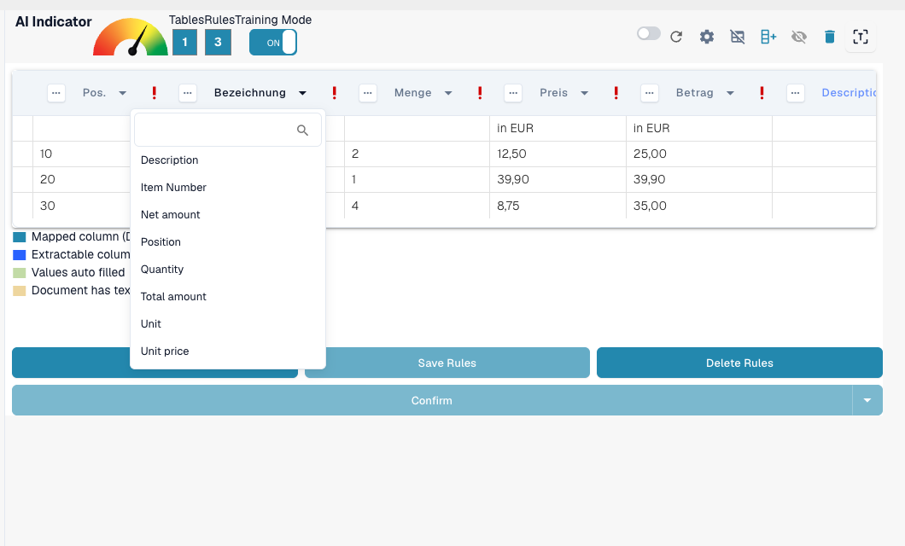905x546 pixels.
Task: Click the refresh icon in the toolbar
Action: pyautogui.click(x=676, y=37)
